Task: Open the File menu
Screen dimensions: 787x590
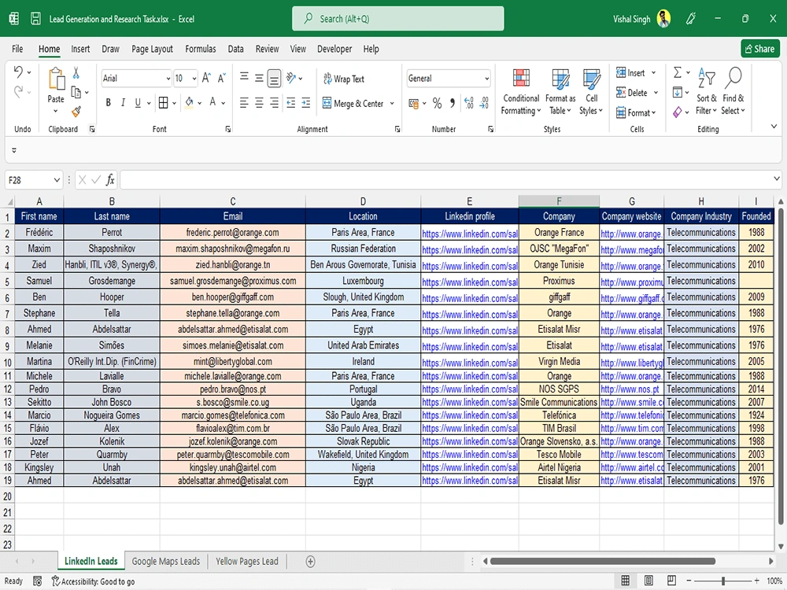Action: click(17, 49)
